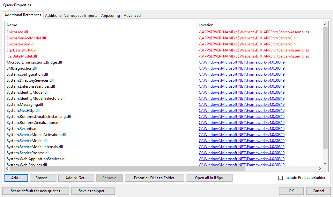Export all DLLs to Folder

pos(154,178)
